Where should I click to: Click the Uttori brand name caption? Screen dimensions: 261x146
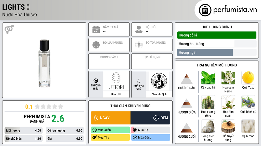pos(116,94)
